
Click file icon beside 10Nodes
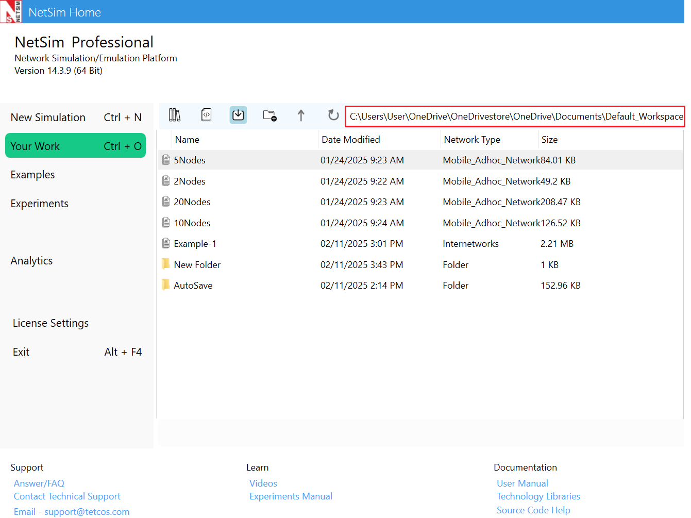166,223
